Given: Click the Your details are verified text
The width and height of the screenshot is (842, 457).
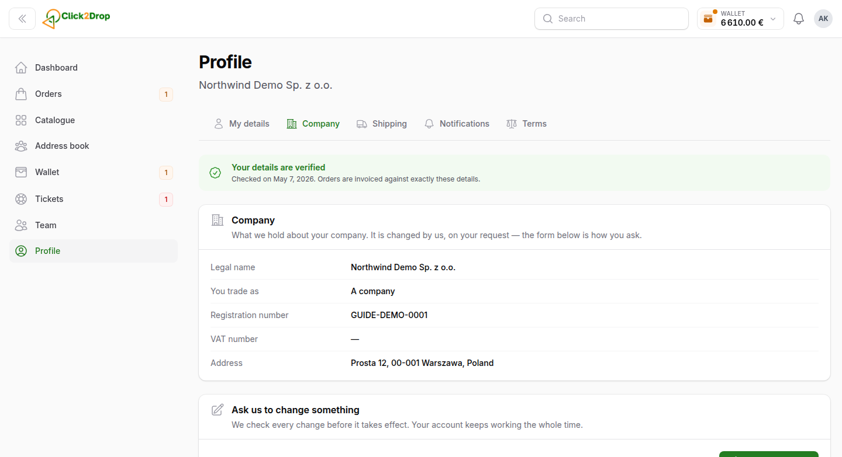Looking at the screenshot, I should pos(278,168).
